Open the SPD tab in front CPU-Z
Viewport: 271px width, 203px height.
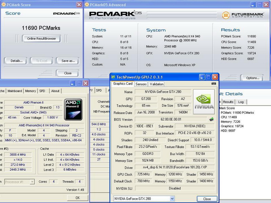(x=42, y=91)
